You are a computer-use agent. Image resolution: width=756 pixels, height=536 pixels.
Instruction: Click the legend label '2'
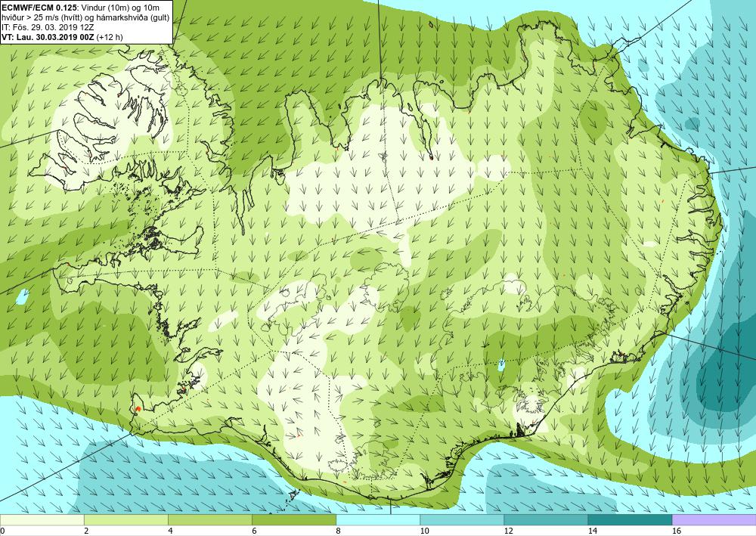[86, 531]
